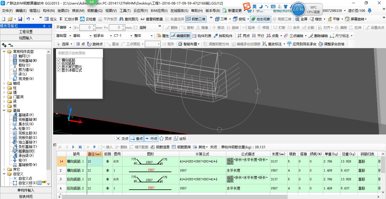Screen dimensions: 386x199
Task: Click 属性 properties button
Action: [x=163, y=36]
